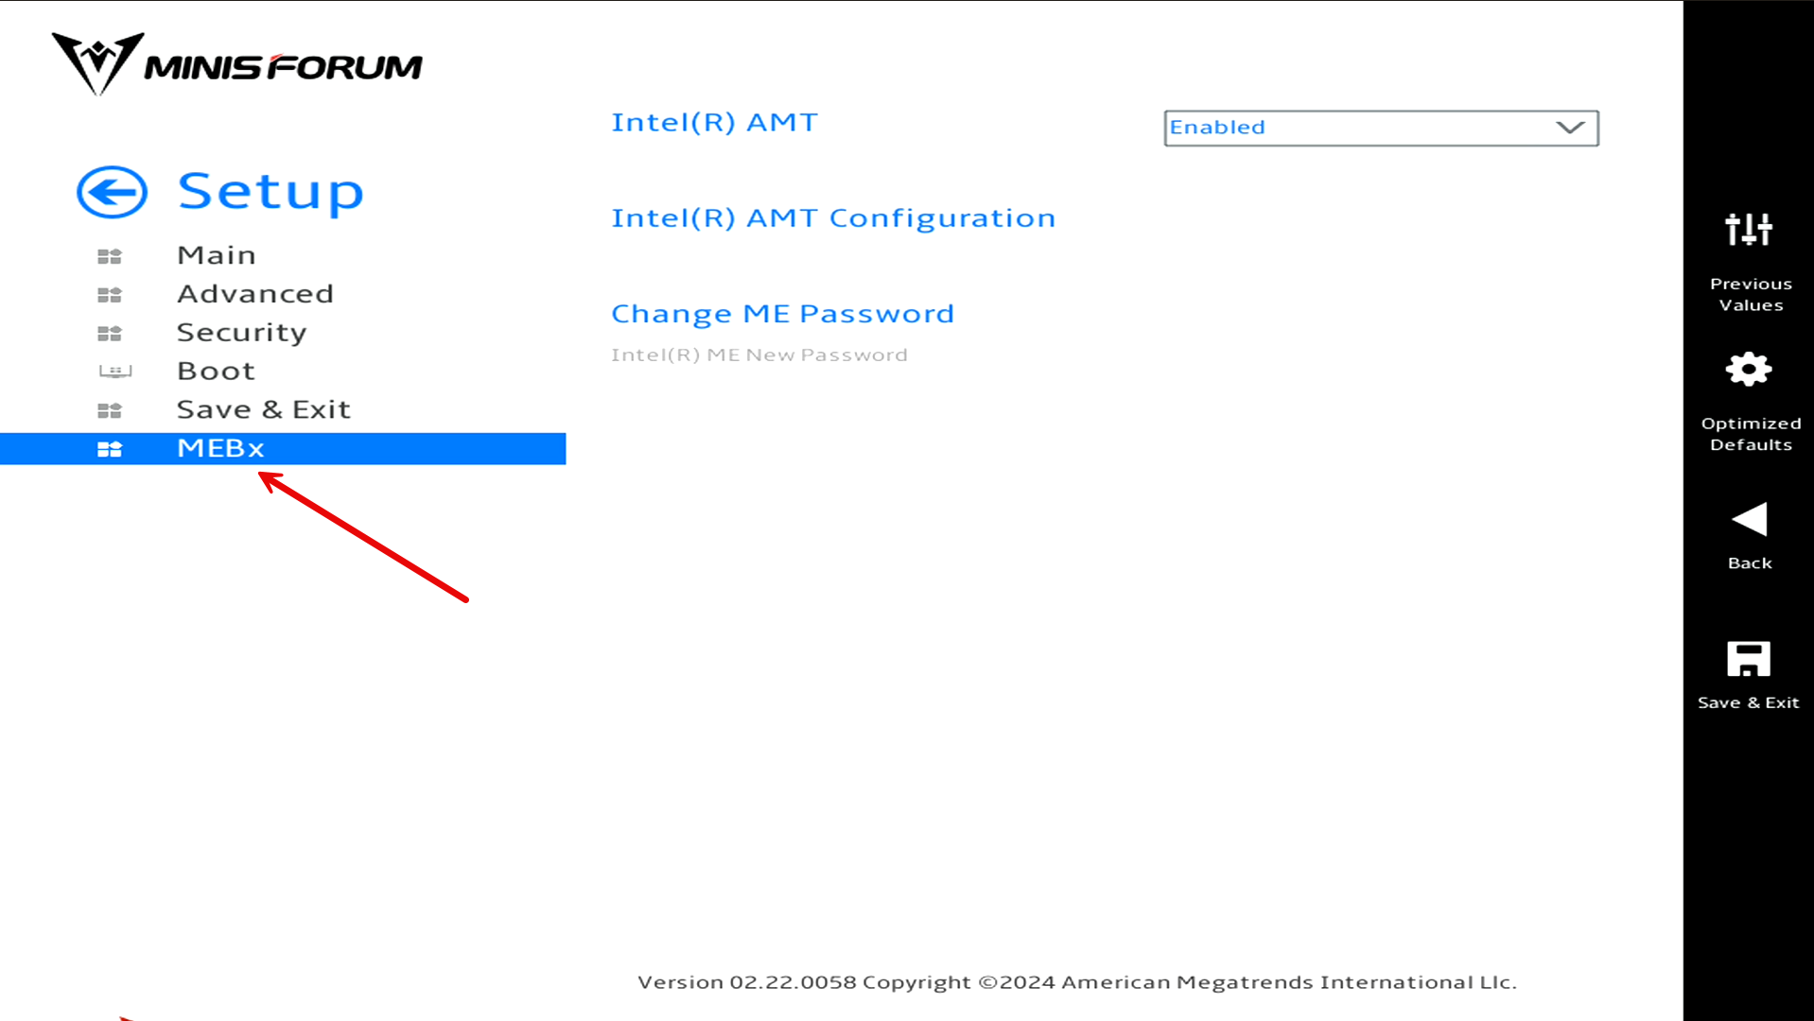The image size is (1814, 1021).
Task: Toggle Intel(R) AMT to Disabled
Action: click(x=1379, y=128)
